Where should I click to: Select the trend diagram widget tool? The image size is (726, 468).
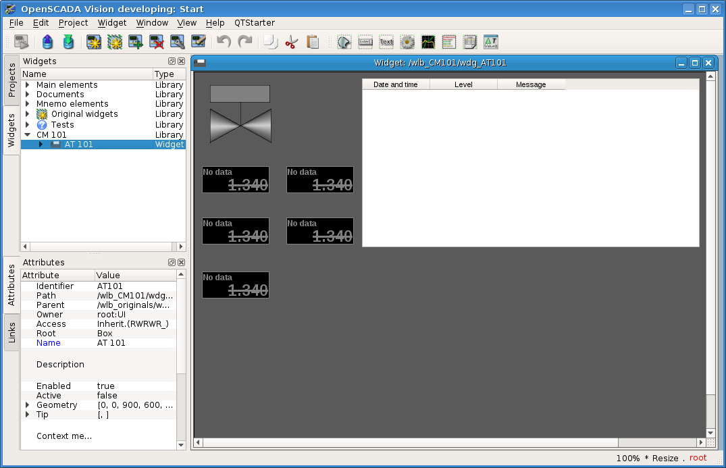(x=428, y=42)
